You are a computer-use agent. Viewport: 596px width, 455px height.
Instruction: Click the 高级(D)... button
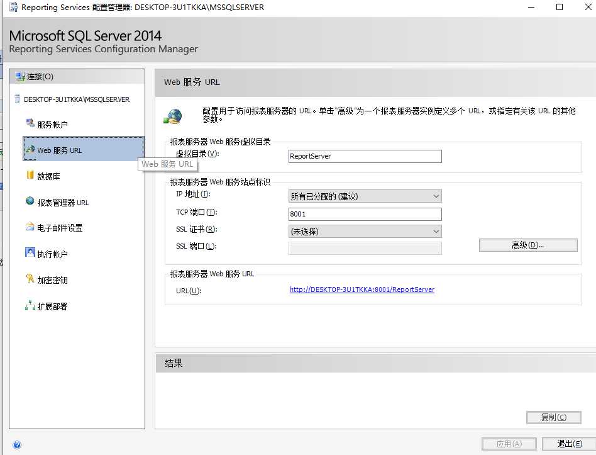528,245
